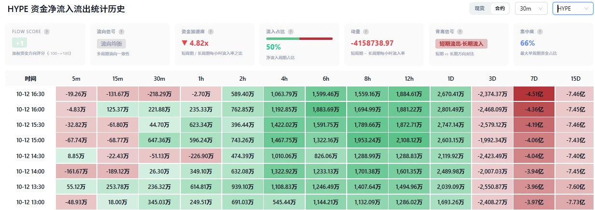Select the 10-12 16:30 time row
The image size is (595, 210).
point(30,94)
